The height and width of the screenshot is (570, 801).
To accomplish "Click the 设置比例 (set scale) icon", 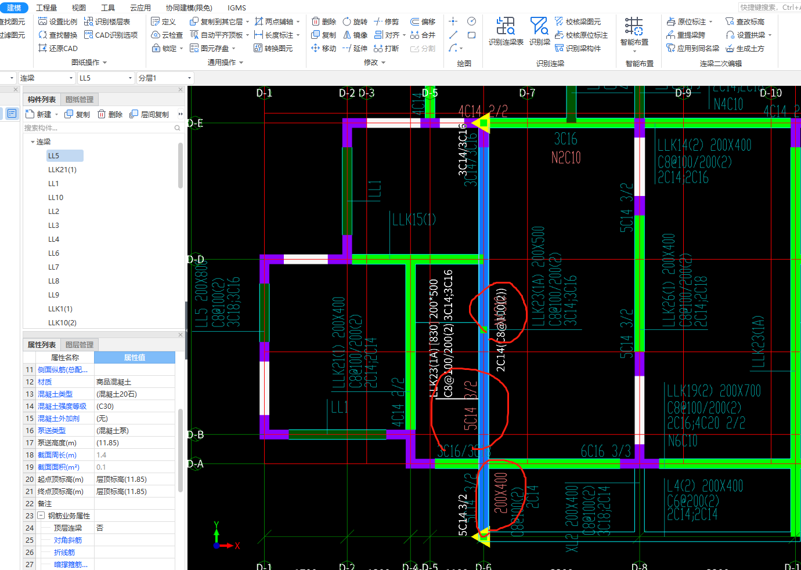I will [x=42, y=21].
